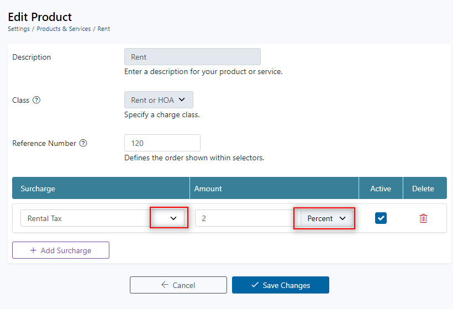Click the Delete column header
This screenshot has height=309, width=453.
(x=423, y=188)
